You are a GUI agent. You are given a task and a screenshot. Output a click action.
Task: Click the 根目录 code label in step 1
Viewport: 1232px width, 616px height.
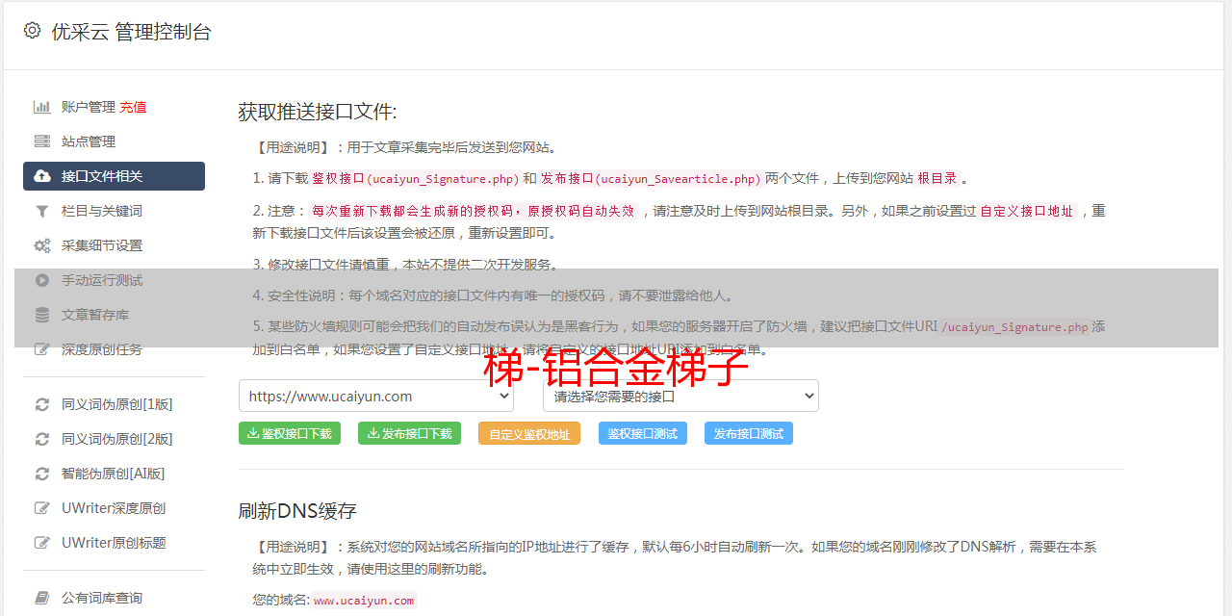[937, 178]
